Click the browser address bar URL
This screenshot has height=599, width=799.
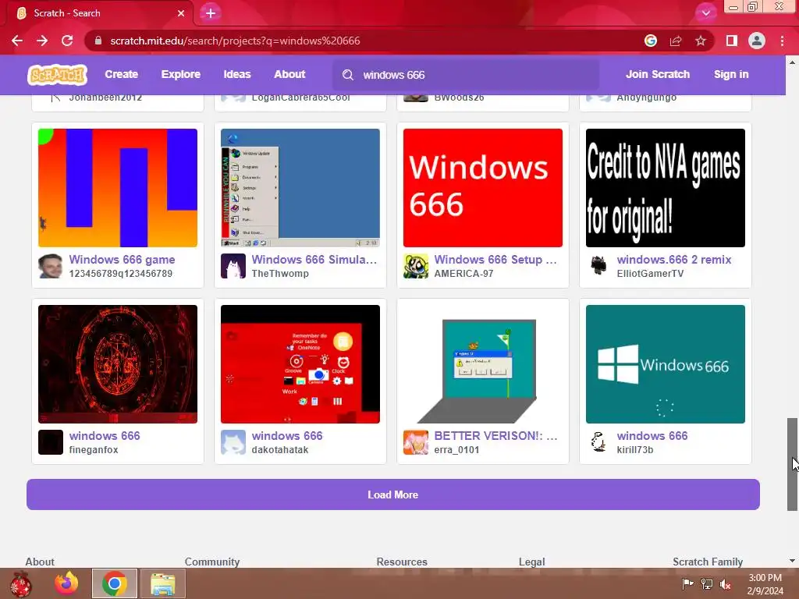pyautogui.click(x=235, y=41)
